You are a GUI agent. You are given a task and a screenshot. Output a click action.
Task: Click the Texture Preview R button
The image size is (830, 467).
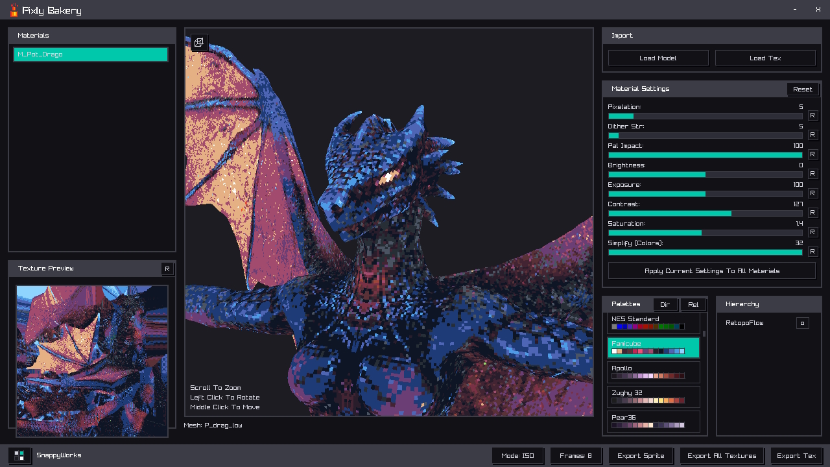click(167, 269)
